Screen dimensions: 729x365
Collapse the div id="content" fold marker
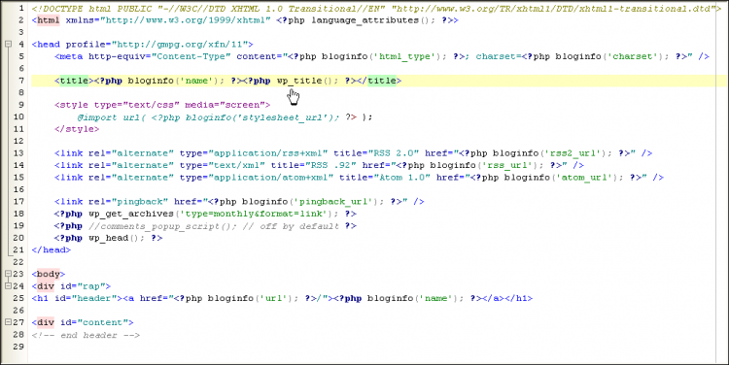8,322
